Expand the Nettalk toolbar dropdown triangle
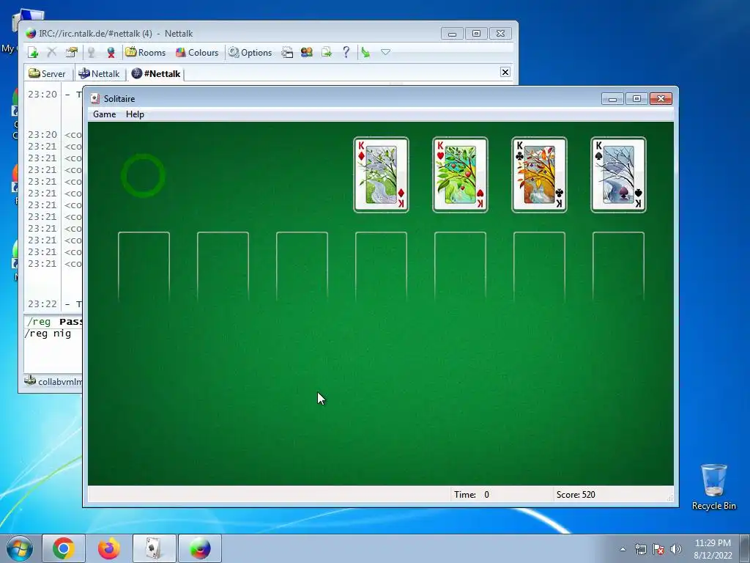 (385, 52)
